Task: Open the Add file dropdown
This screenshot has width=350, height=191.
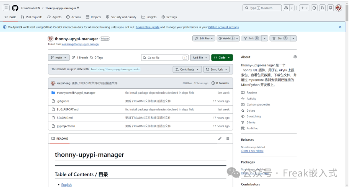Action: point(200,58)
